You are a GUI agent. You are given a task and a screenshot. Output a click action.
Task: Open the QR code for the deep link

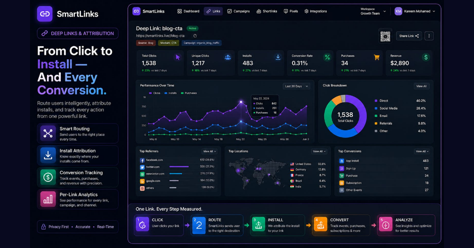click(x=385, y=36)
